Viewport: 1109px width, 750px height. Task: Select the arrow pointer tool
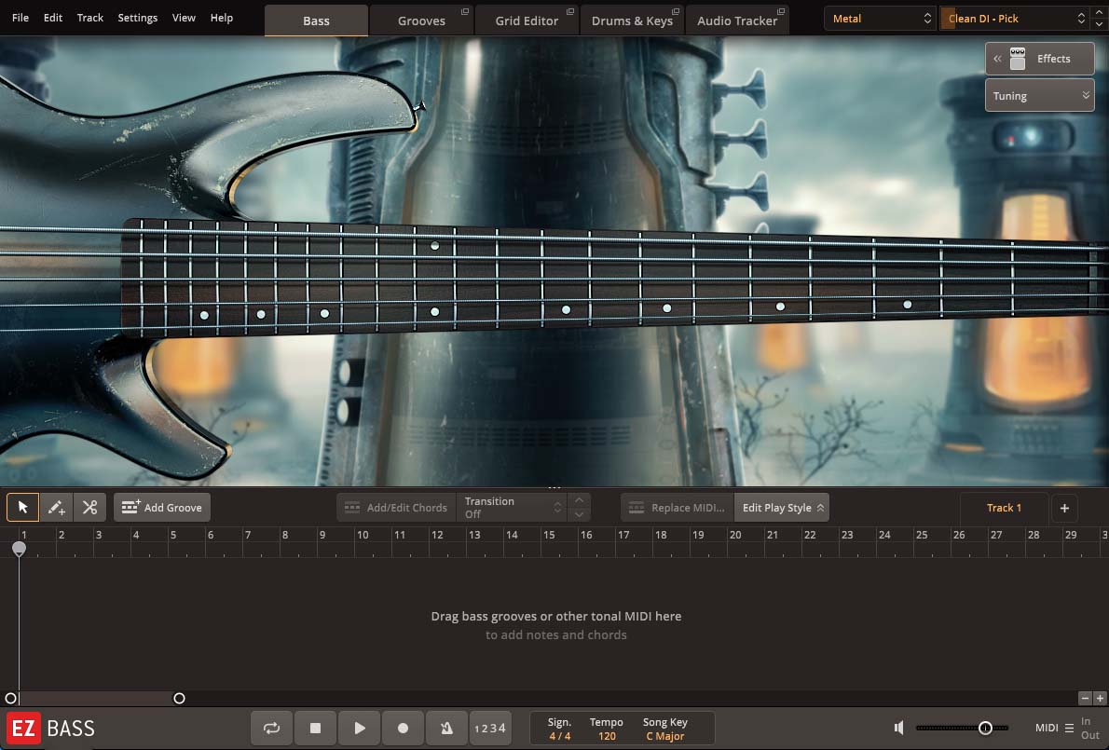click(x=22, y=507)
